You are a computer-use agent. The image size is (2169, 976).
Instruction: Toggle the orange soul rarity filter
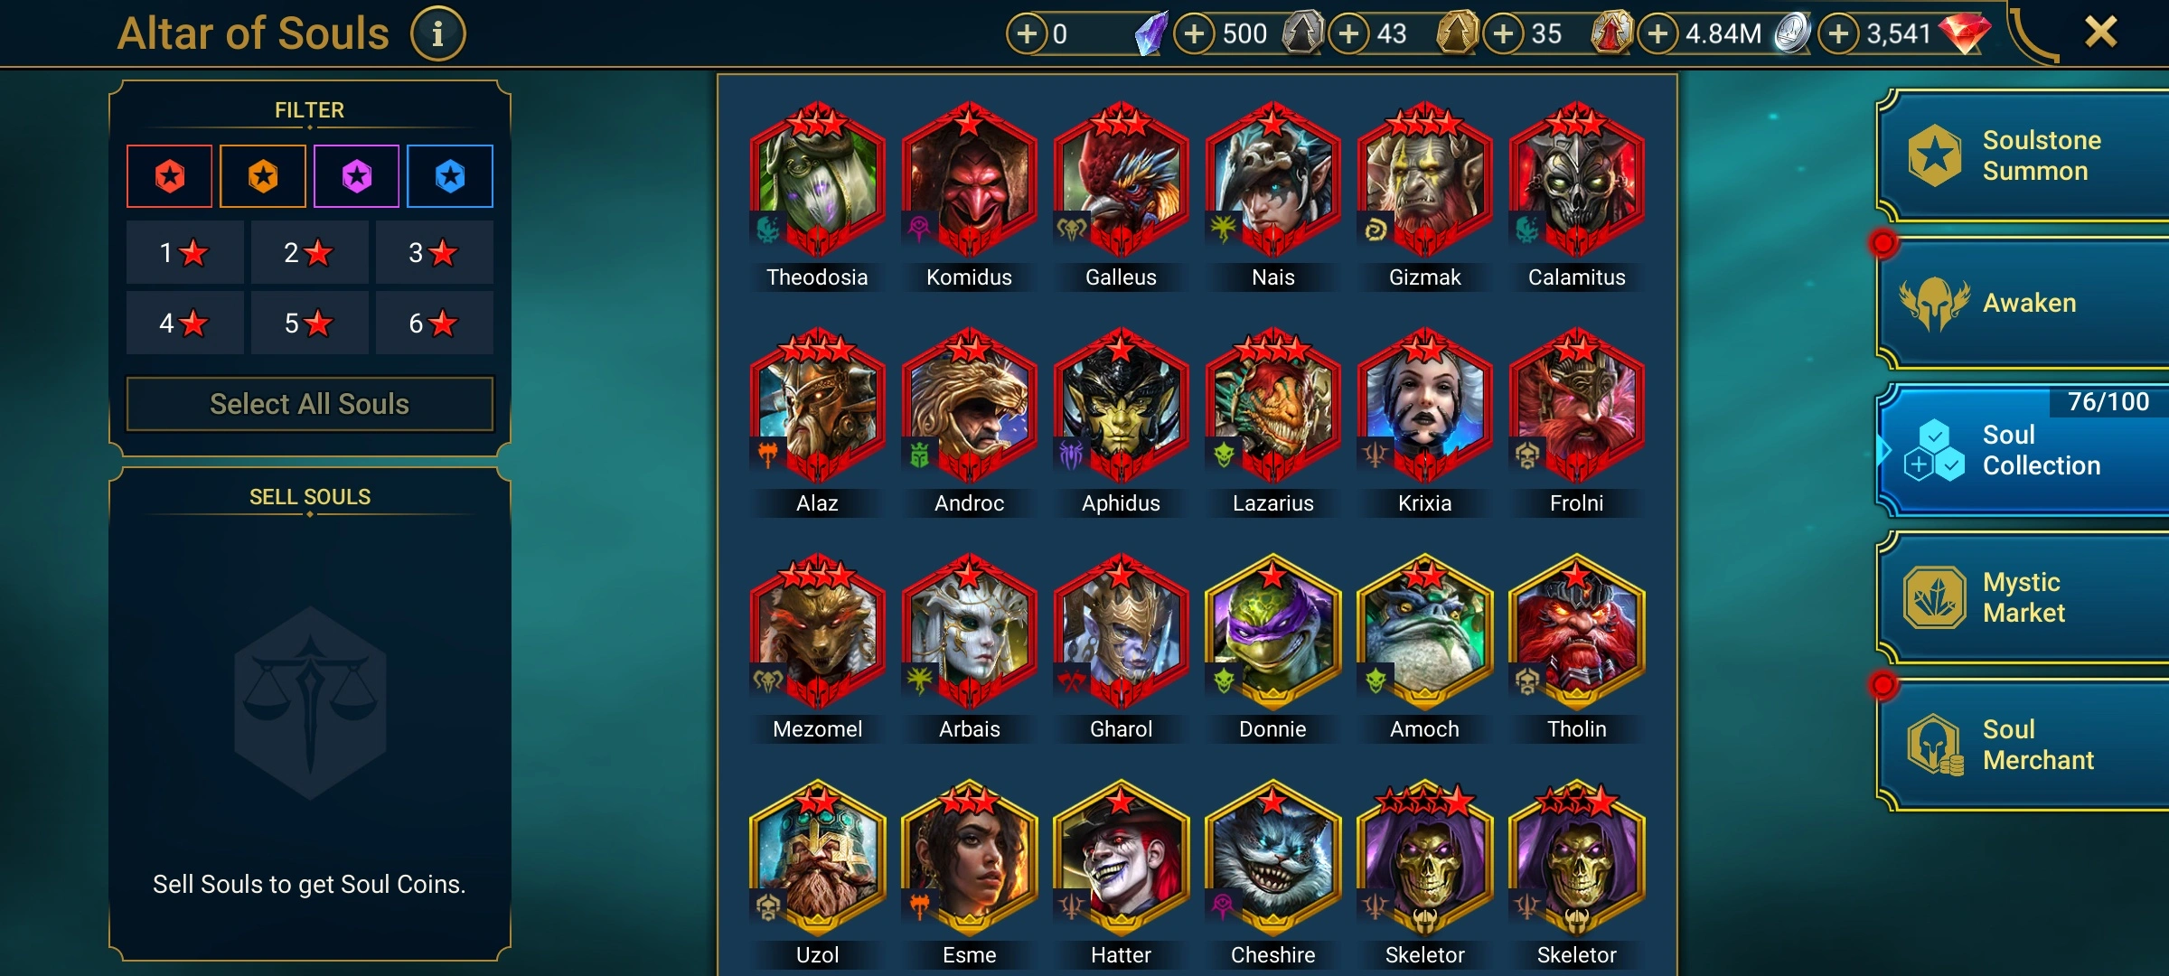point(263,176)
